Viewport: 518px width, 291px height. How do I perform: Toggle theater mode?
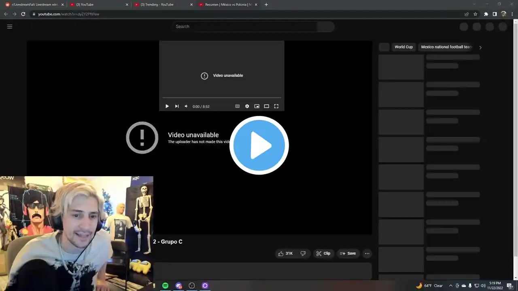(x=267, y=106)
